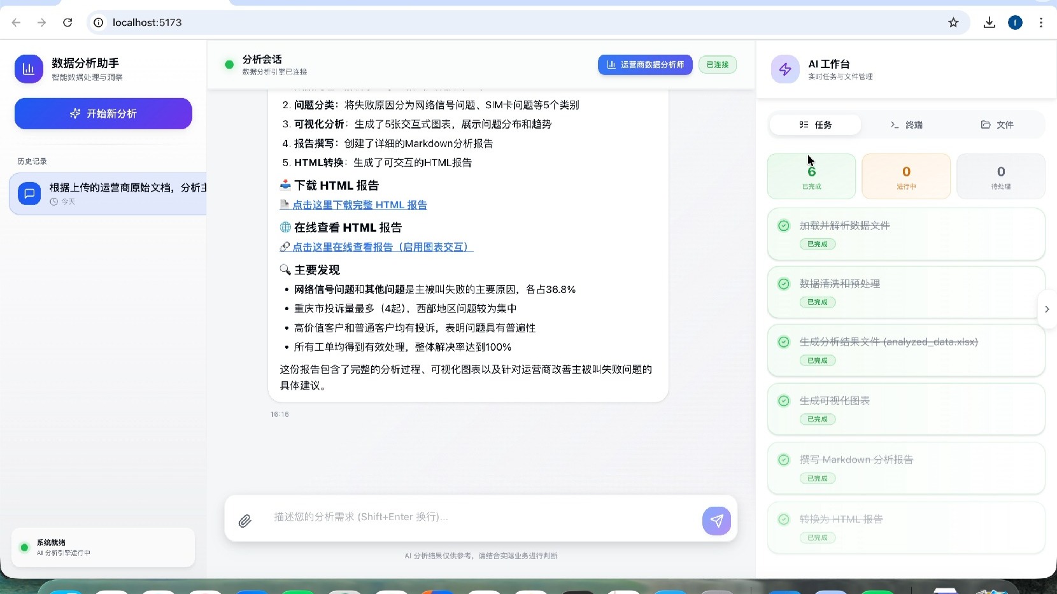Switch to the 文件 tab
1057x594 pixels.
coord(997,125)
